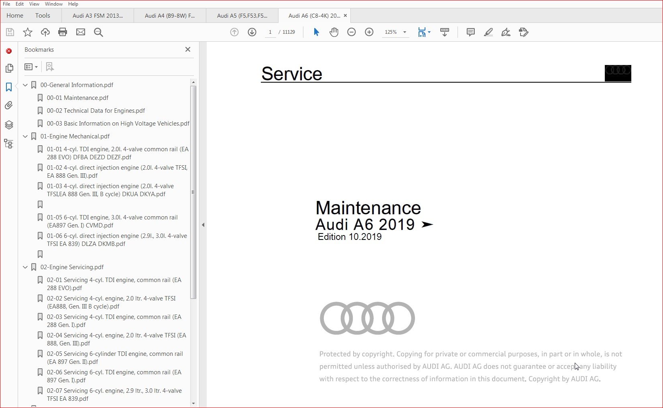The height and width of the screenshot is (408, 663).
Task: Open the Sign document pen tool
Action: 506,32
